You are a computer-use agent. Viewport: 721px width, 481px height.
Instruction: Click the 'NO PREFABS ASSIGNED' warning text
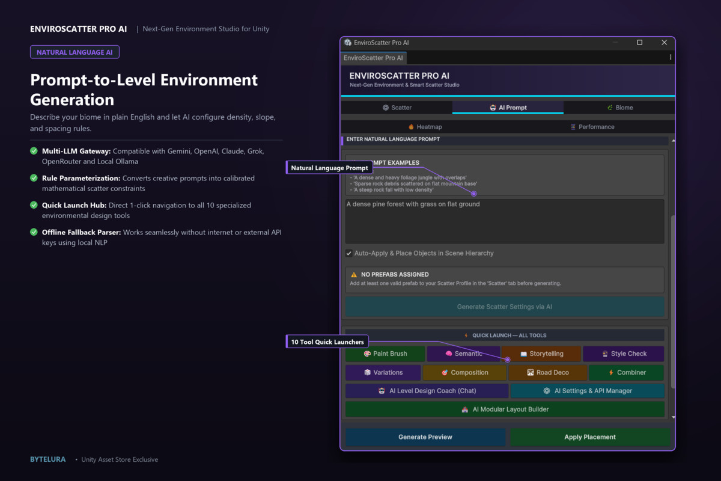(395, 275)
